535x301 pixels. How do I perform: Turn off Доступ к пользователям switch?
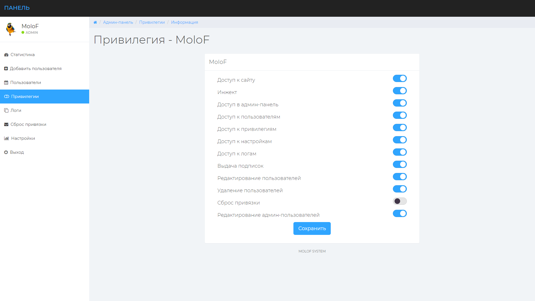click(x=400, y=115)
